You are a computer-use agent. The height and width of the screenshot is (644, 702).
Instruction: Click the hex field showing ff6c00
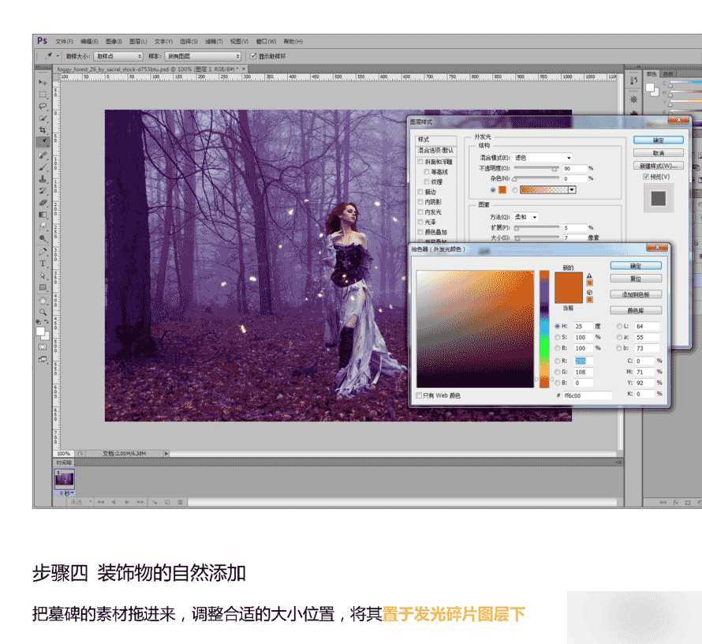[588, 395]
